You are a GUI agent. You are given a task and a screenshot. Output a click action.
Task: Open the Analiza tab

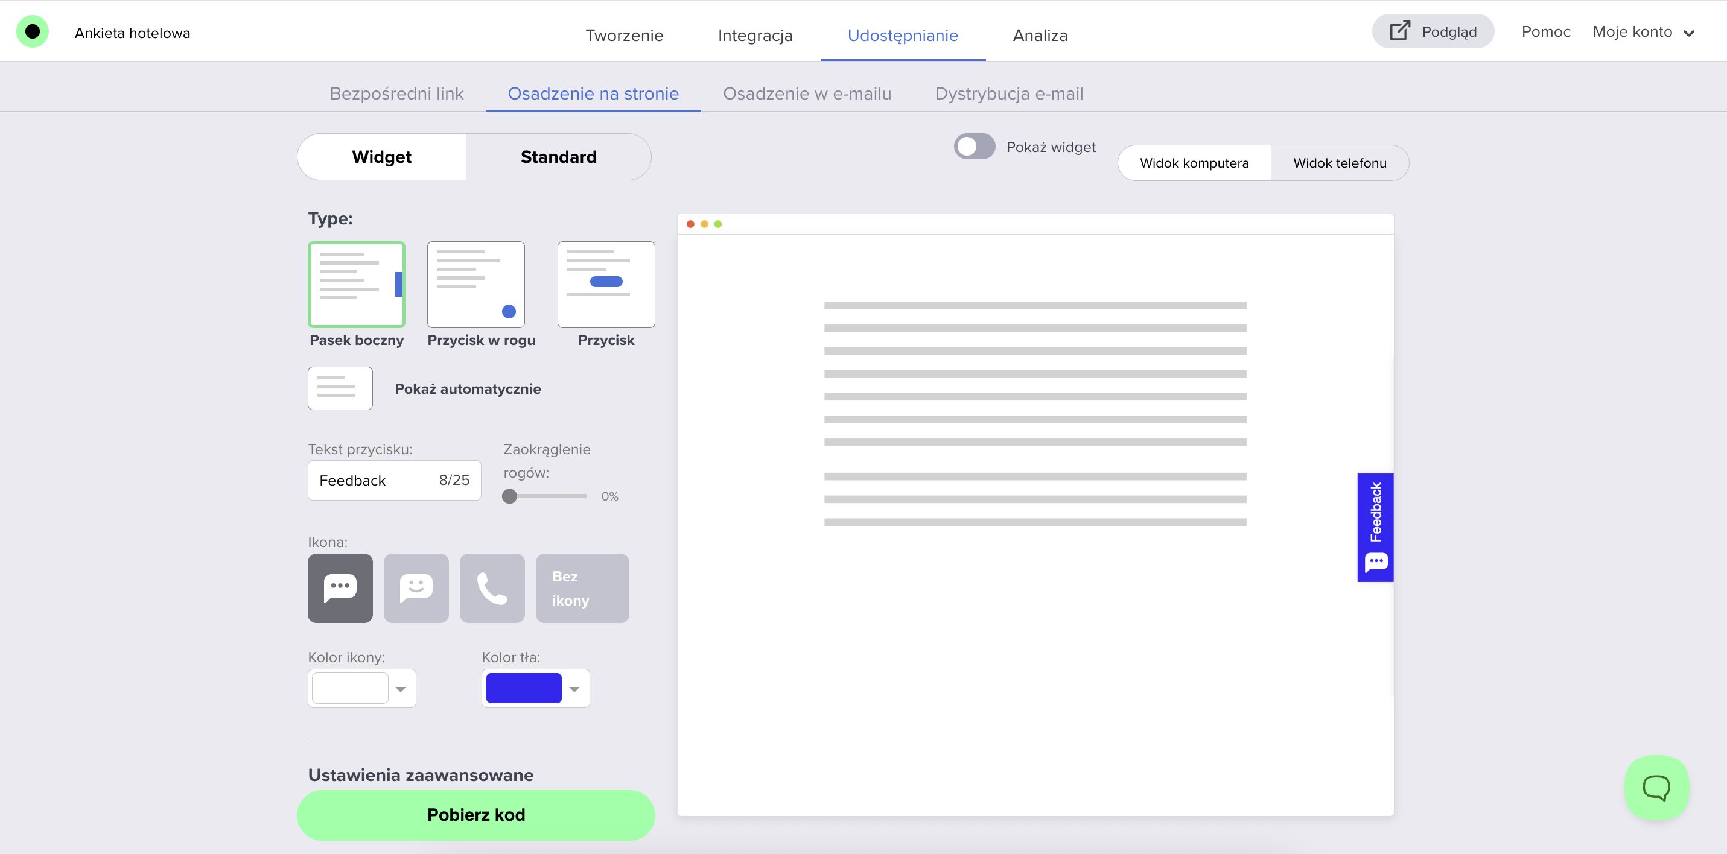(1040, 35)
